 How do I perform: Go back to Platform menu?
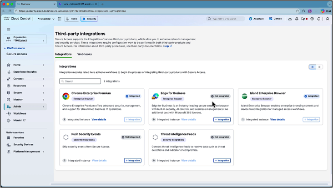click(14, 48)
